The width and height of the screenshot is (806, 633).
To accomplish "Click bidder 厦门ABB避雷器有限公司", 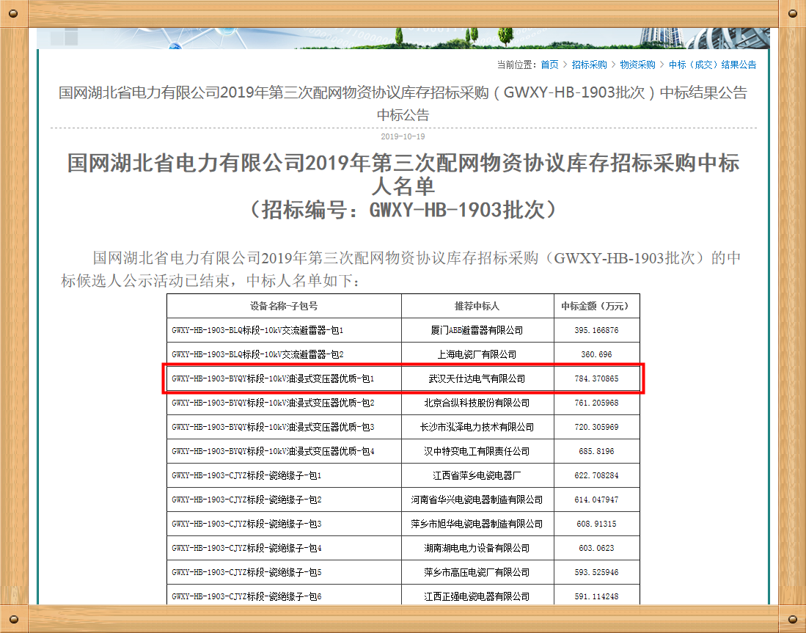I will click(x=477, y=330).
